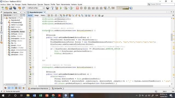Image resolution: width=175 pixels, height=98 pixels.
Task: Run the project with the green play icon
Action: [61, 8]
